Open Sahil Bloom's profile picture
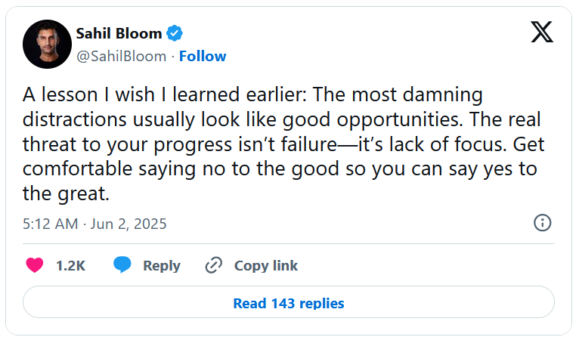The width and height of the screenshot is (579, 340). point(48,45)
